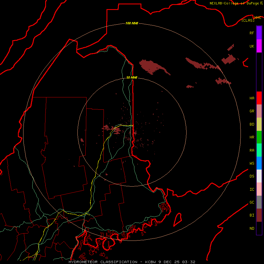
Task: Click the BD legend label
Action: 252,124
